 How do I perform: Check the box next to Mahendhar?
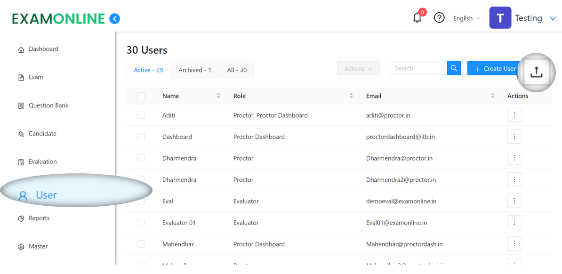point(141,244)
